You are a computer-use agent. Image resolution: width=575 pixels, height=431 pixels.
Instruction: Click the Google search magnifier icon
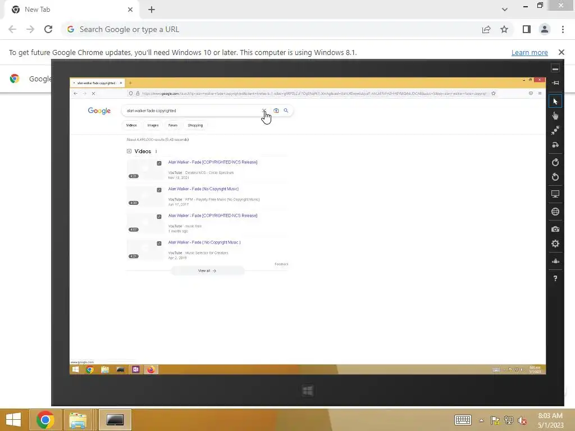tap(286, 111)
